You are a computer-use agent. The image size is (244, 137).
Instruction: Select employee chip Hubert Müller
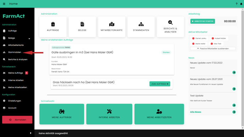coord(219,38)
